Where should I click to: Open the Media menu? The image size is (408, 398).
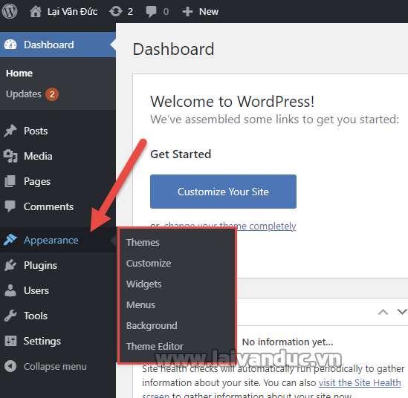[x=38, y=156]
